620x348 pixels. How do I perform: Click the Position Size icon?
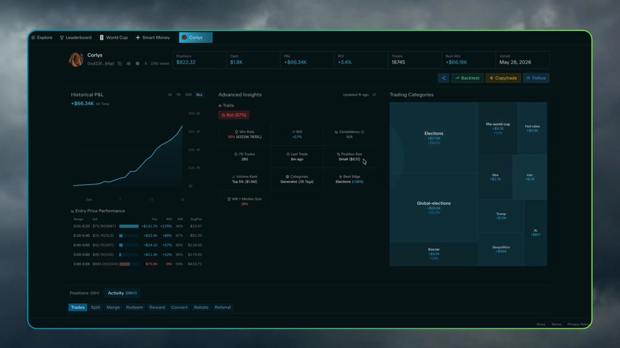[x=338, y=154]
